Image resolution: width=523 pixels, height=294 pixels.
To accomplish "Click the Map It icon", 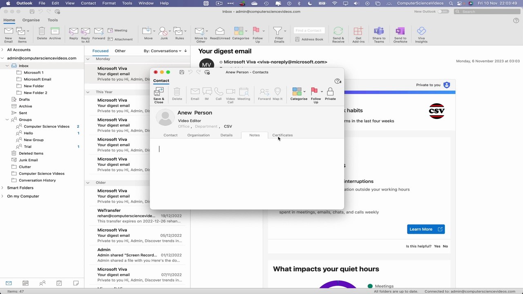I will coord(277,94).
